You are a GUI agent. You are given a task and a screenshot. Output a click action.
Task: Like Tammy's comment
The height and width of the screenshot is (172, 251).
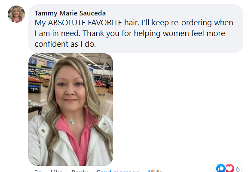pos(56,171)
